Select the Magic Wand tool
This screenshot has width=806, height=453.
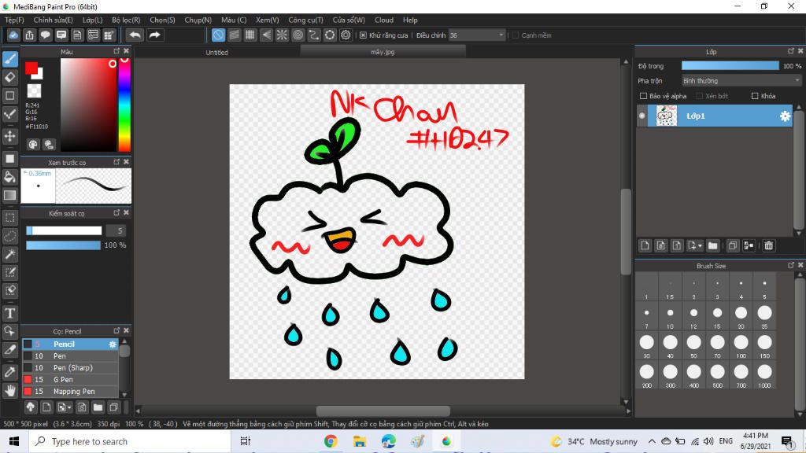tap(9, 254)
